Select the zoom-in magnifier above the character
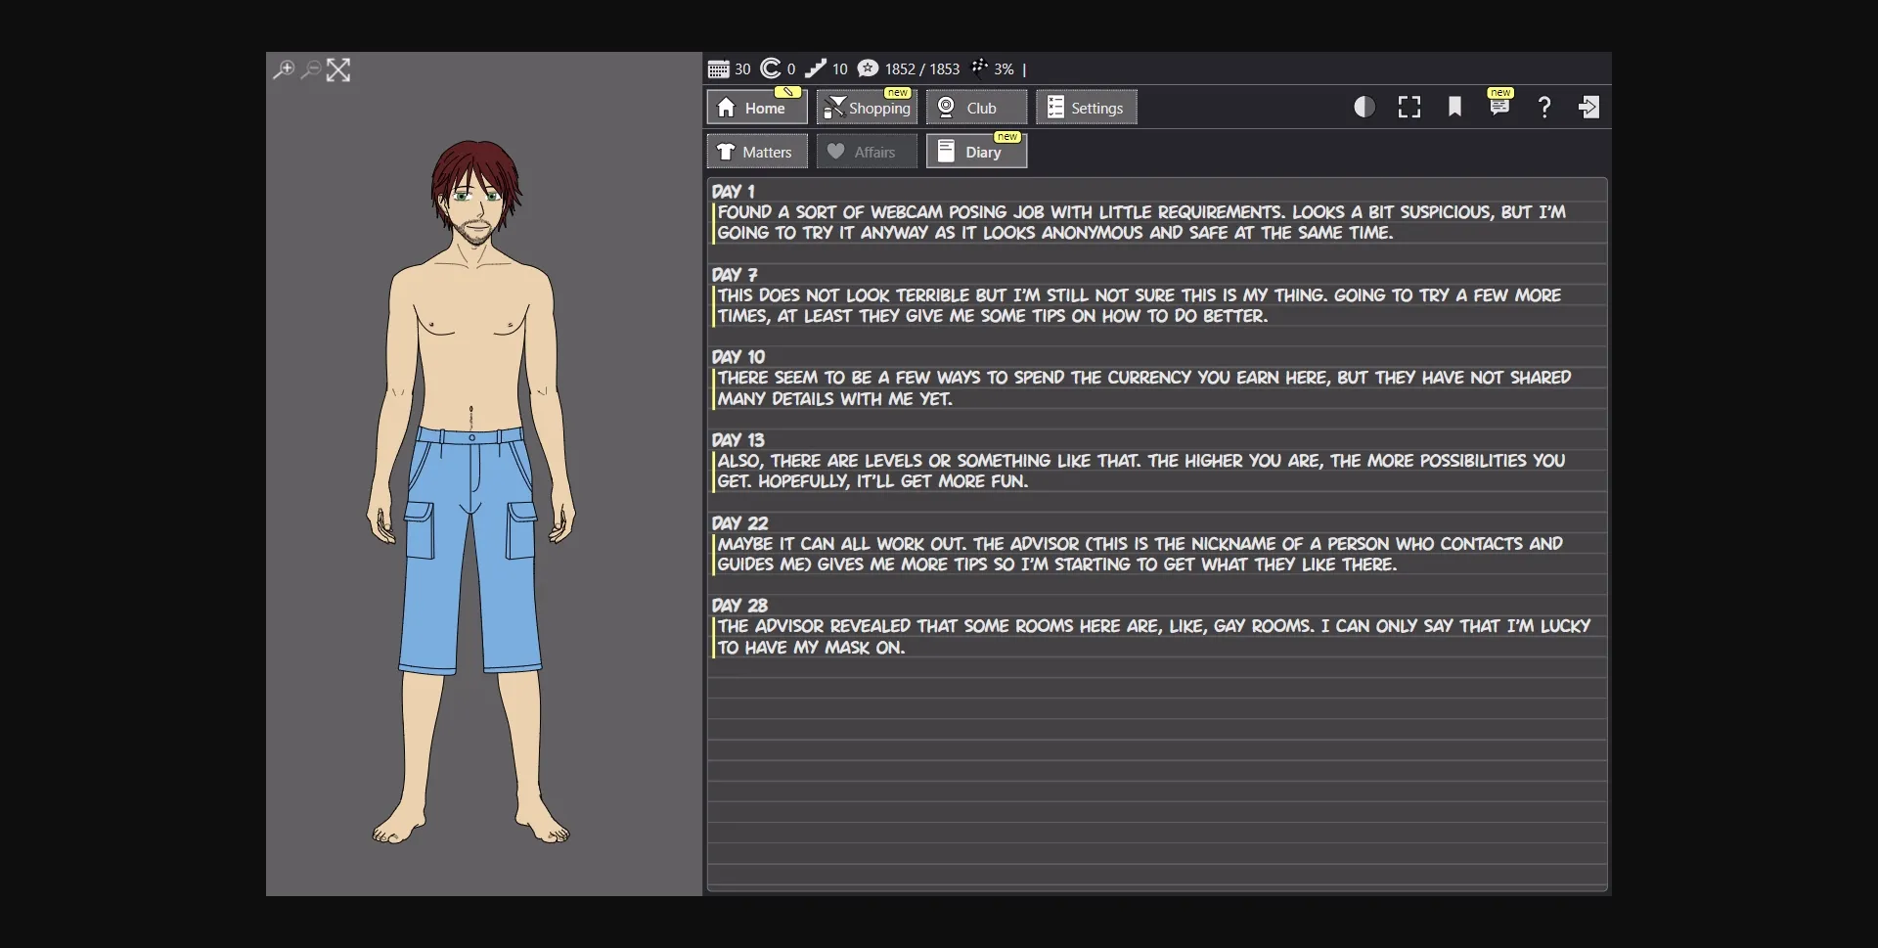The width and height of the screenshot is (1878, 948). click(x=283, y=69)
